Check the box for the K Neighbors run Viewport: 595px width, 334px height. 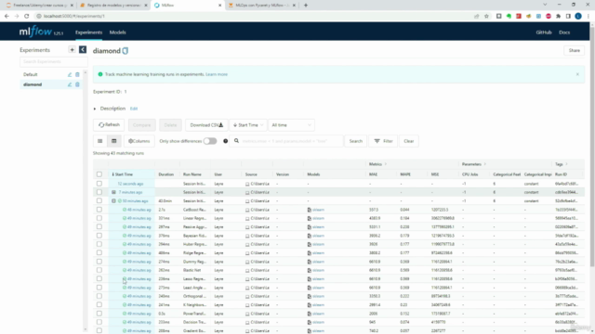click(x=99, y=305)
